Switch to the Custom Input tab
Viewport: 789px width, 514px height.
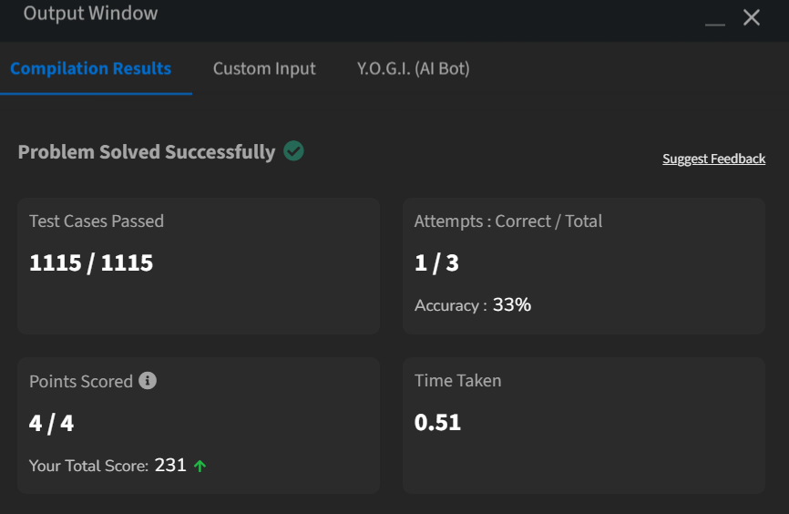coord(264,68)
